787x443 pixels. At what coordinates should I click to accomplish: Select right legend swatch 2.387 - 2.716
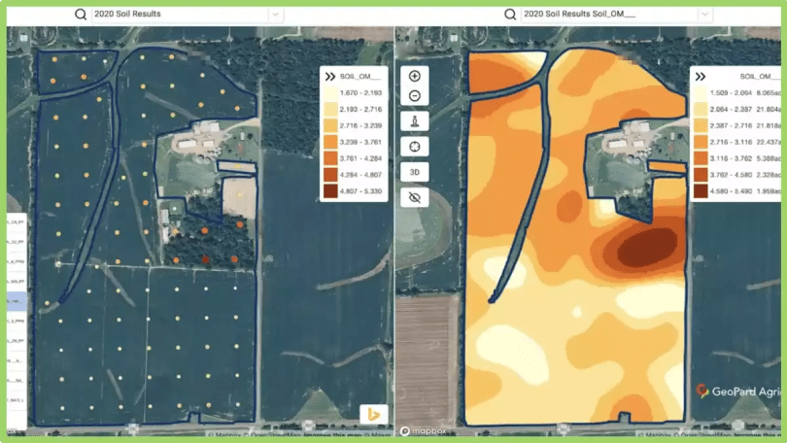click(701, 125)
